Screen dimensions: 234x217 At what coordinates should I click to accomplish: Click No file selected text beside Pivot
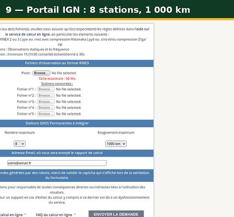pyautogui.click(x=64, y=73)
